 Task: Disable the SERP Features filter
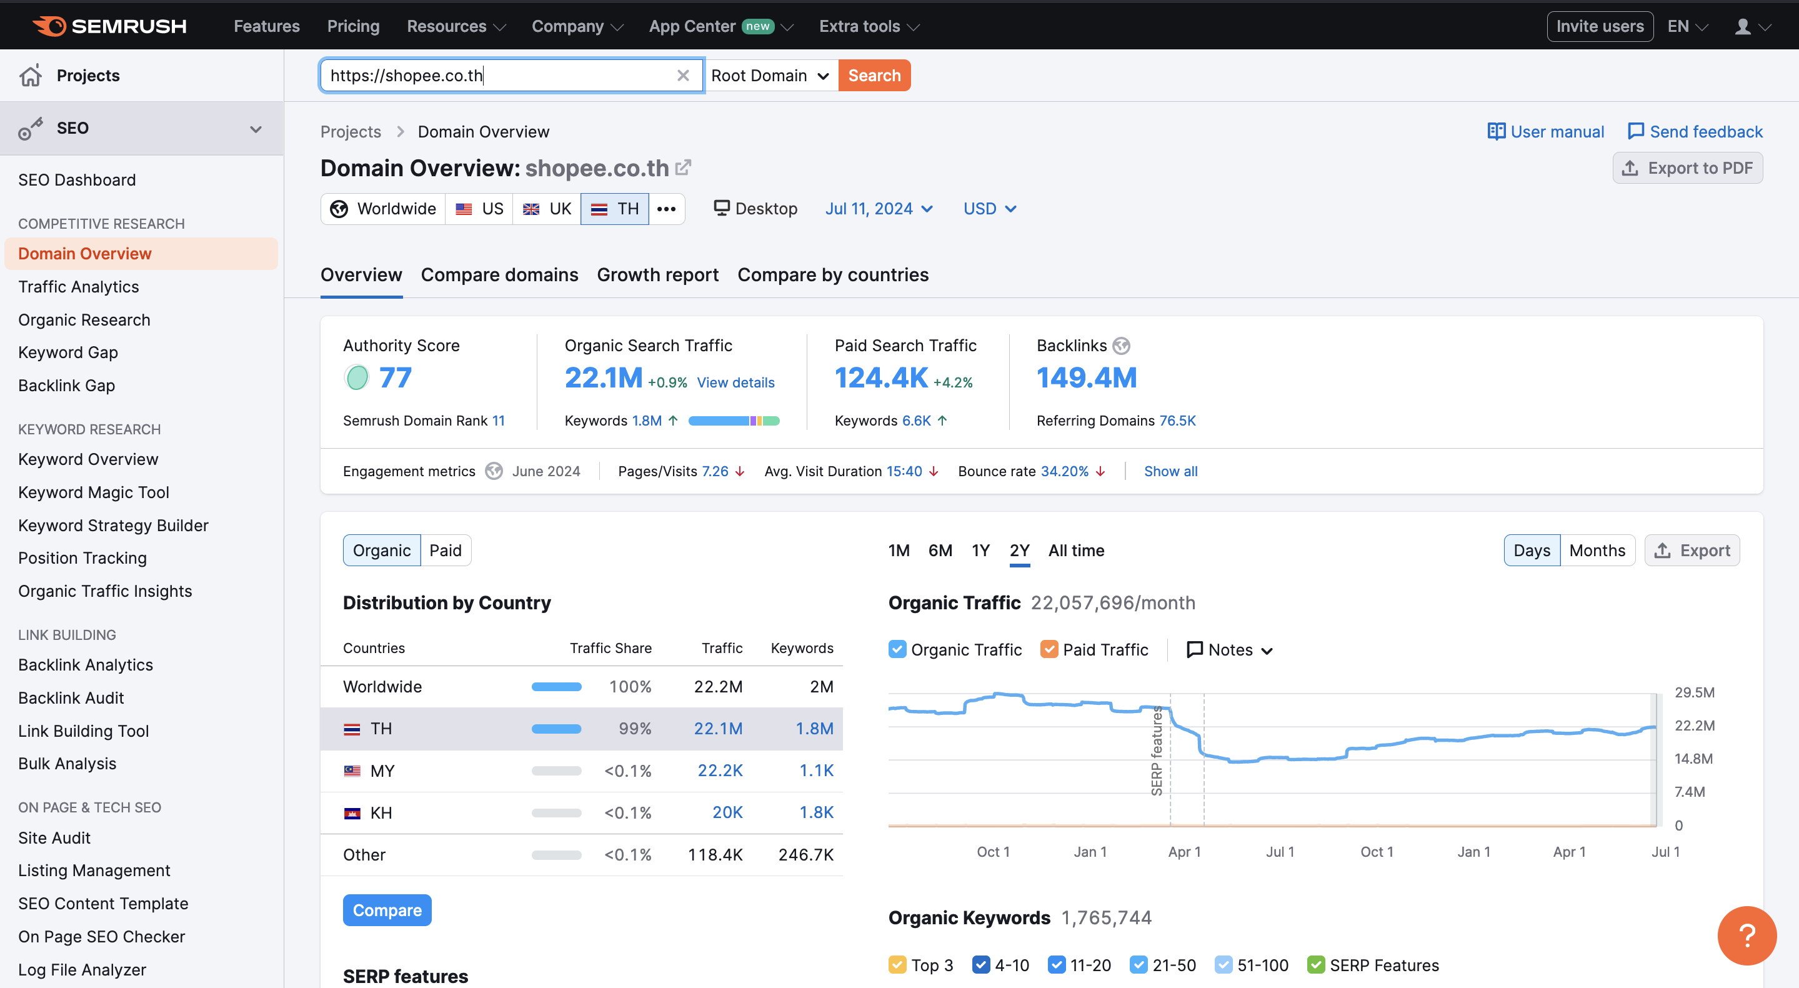(x=1317, y=964)
